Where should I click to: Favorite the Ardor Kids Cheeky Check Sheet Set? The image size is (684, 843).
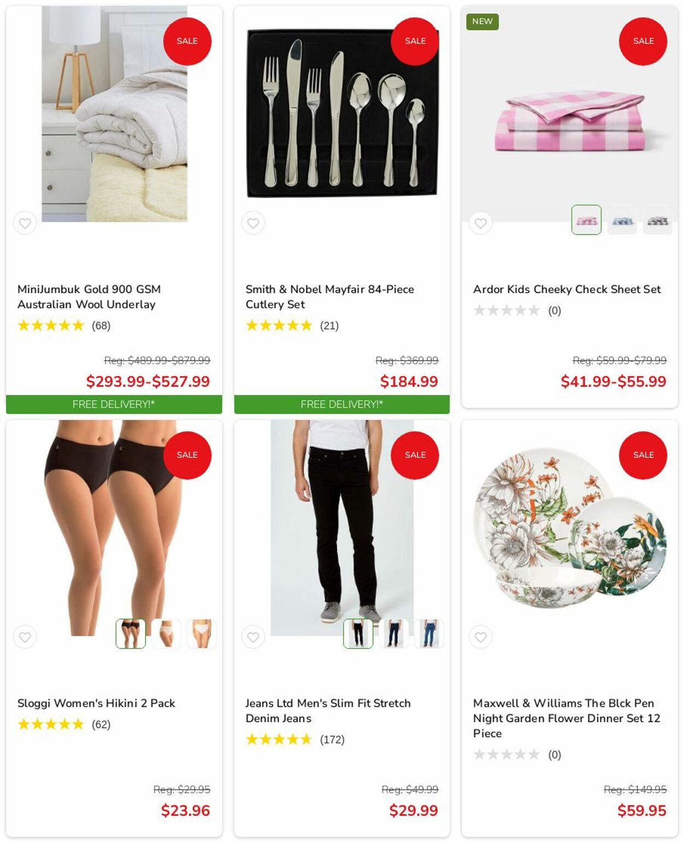[480, 223]
